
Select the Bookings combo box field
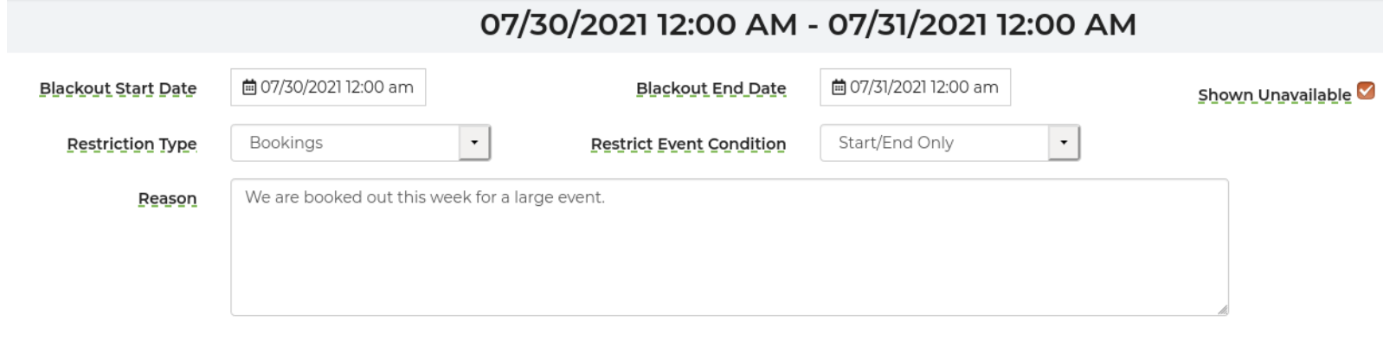(360, 143)
